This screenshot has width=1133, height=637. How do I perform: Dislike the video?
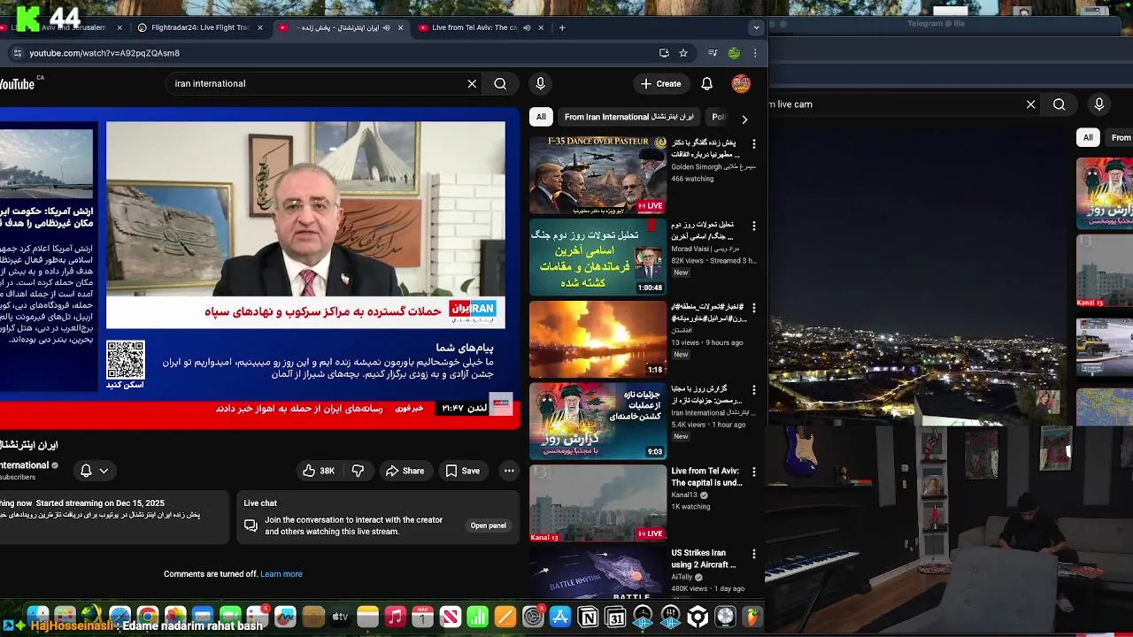(358, 471)
